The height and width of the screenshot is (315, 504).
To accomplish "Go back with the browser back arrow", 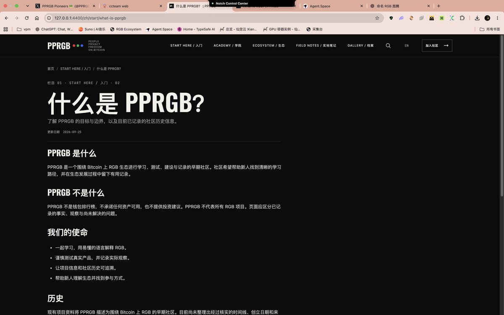I will (6, 18).
